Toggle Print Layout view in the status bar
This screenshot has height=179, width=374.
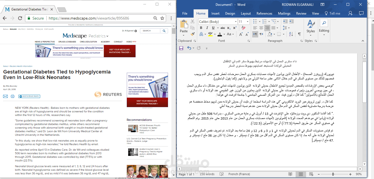301,174
